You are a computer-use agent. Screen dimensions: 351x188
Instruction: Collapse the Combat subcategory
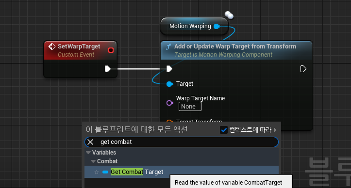(x=93, y=161)
